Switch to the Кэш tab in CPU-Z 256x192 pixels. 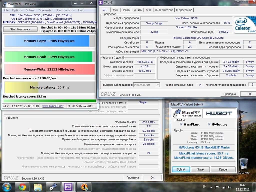(115, 10)
